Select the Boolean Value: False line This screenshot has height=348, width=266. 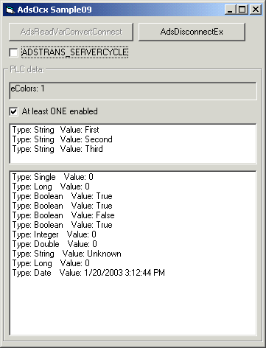coord(63,215)
